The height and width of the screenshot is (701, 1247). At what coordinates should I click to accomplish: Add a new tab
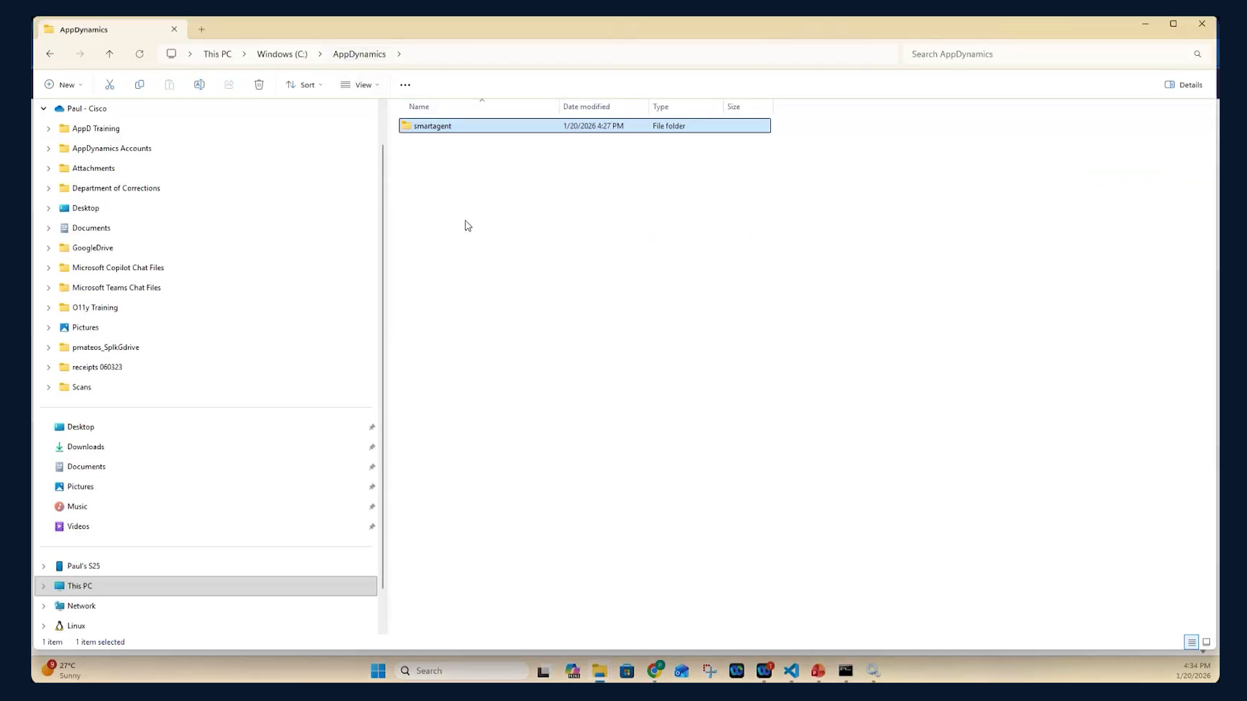tap(201, 29)
